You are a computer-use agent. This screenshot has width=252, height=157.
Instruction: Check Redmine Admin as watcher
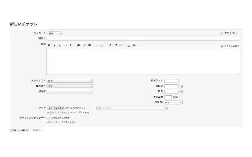(x=48, y=118)
